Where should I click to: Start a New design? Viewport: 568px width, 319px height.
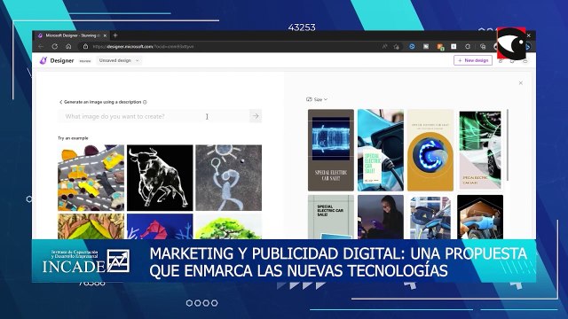click(473, 60)
